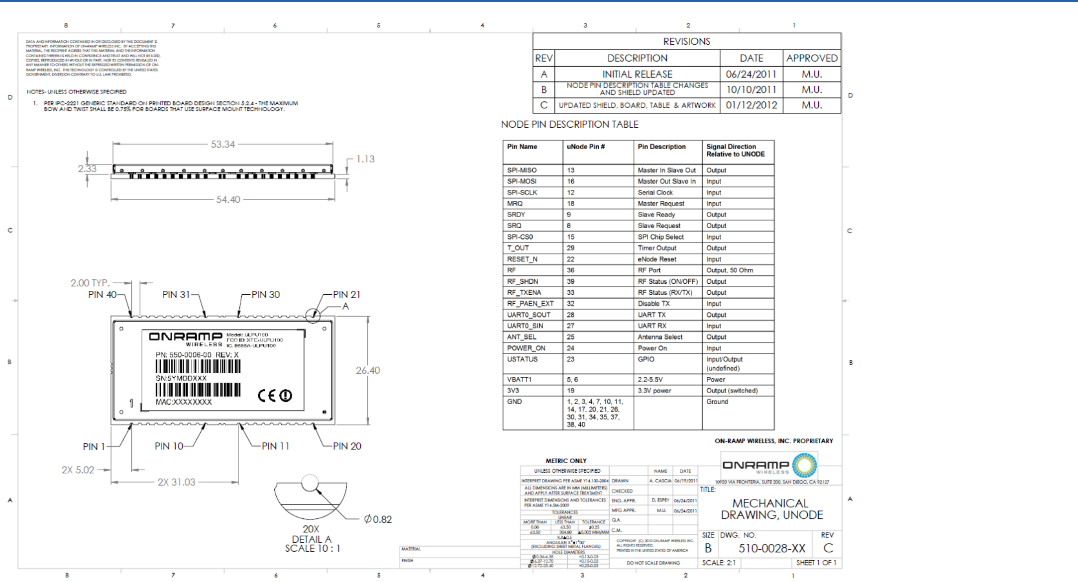Click 'MAC:XXXXXXXX' on the module label
Viewport: 1078px width, 582px height.
pos(184,402)
